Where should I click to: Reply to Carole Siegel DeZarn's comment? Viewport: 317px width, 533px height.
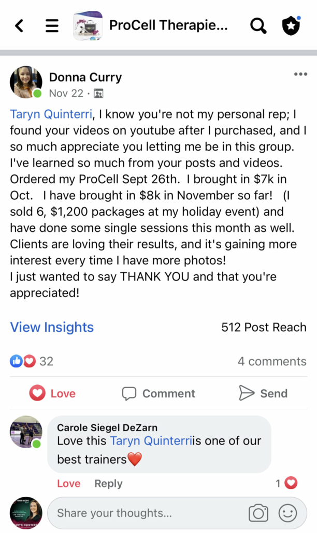coord(108,483)
